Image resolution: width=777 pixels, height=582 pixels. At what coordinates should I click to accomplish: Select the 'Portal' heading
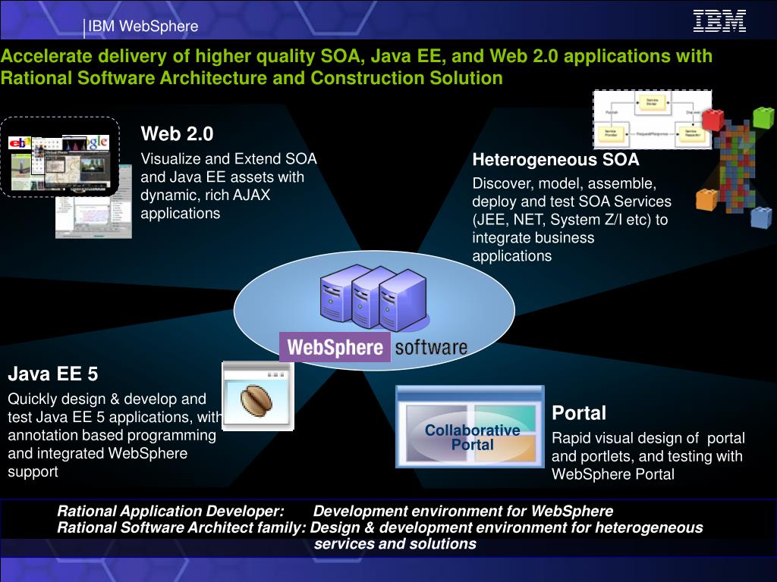579,413
